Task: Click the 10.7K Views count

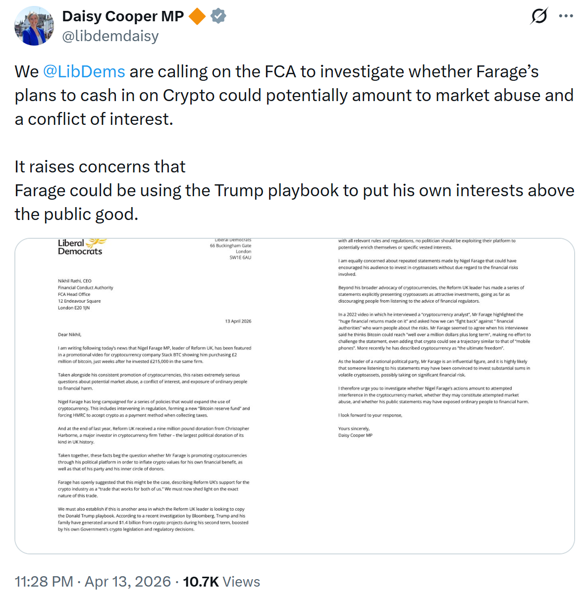Action: 221,582
